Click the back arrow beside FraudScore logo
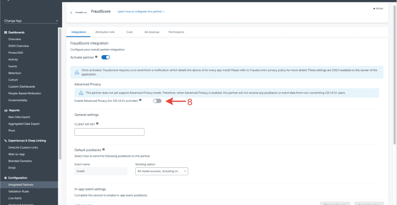 [71, 12]
